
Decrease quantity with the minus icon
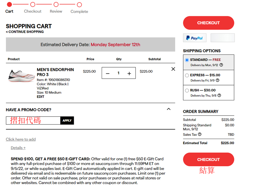click(108, 73)
